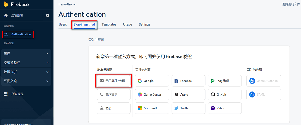Viewport: 301px width, 125px height.
Task: Click the OpenID Connect lock icon
Action: 252,81
